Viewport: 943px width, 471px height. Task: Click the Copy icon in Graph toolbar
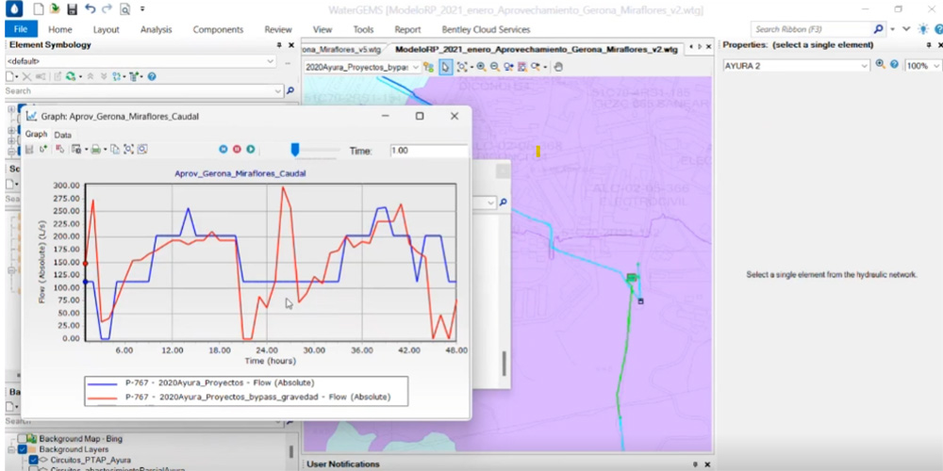[115, 149]
